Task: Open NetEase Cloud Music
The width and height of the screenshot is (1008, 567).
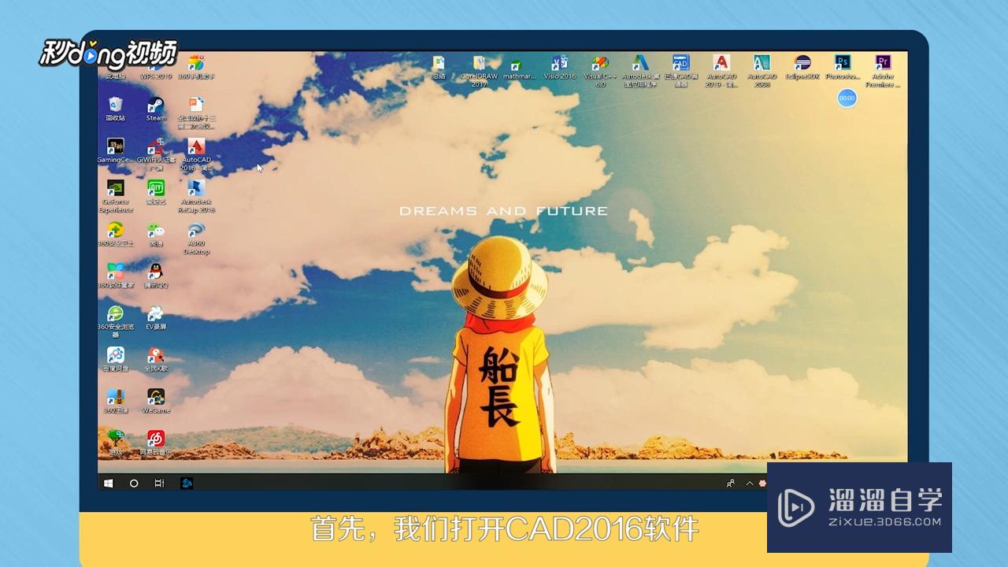Action: click(154, 439)
